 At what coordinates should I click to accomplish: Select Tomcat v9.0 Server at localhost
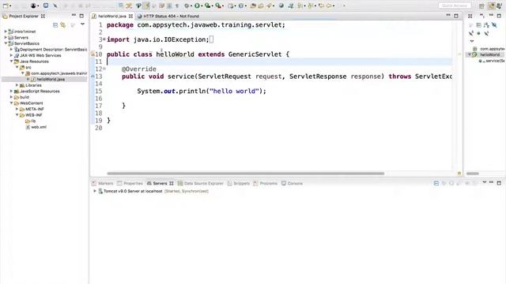click(133, 191)
